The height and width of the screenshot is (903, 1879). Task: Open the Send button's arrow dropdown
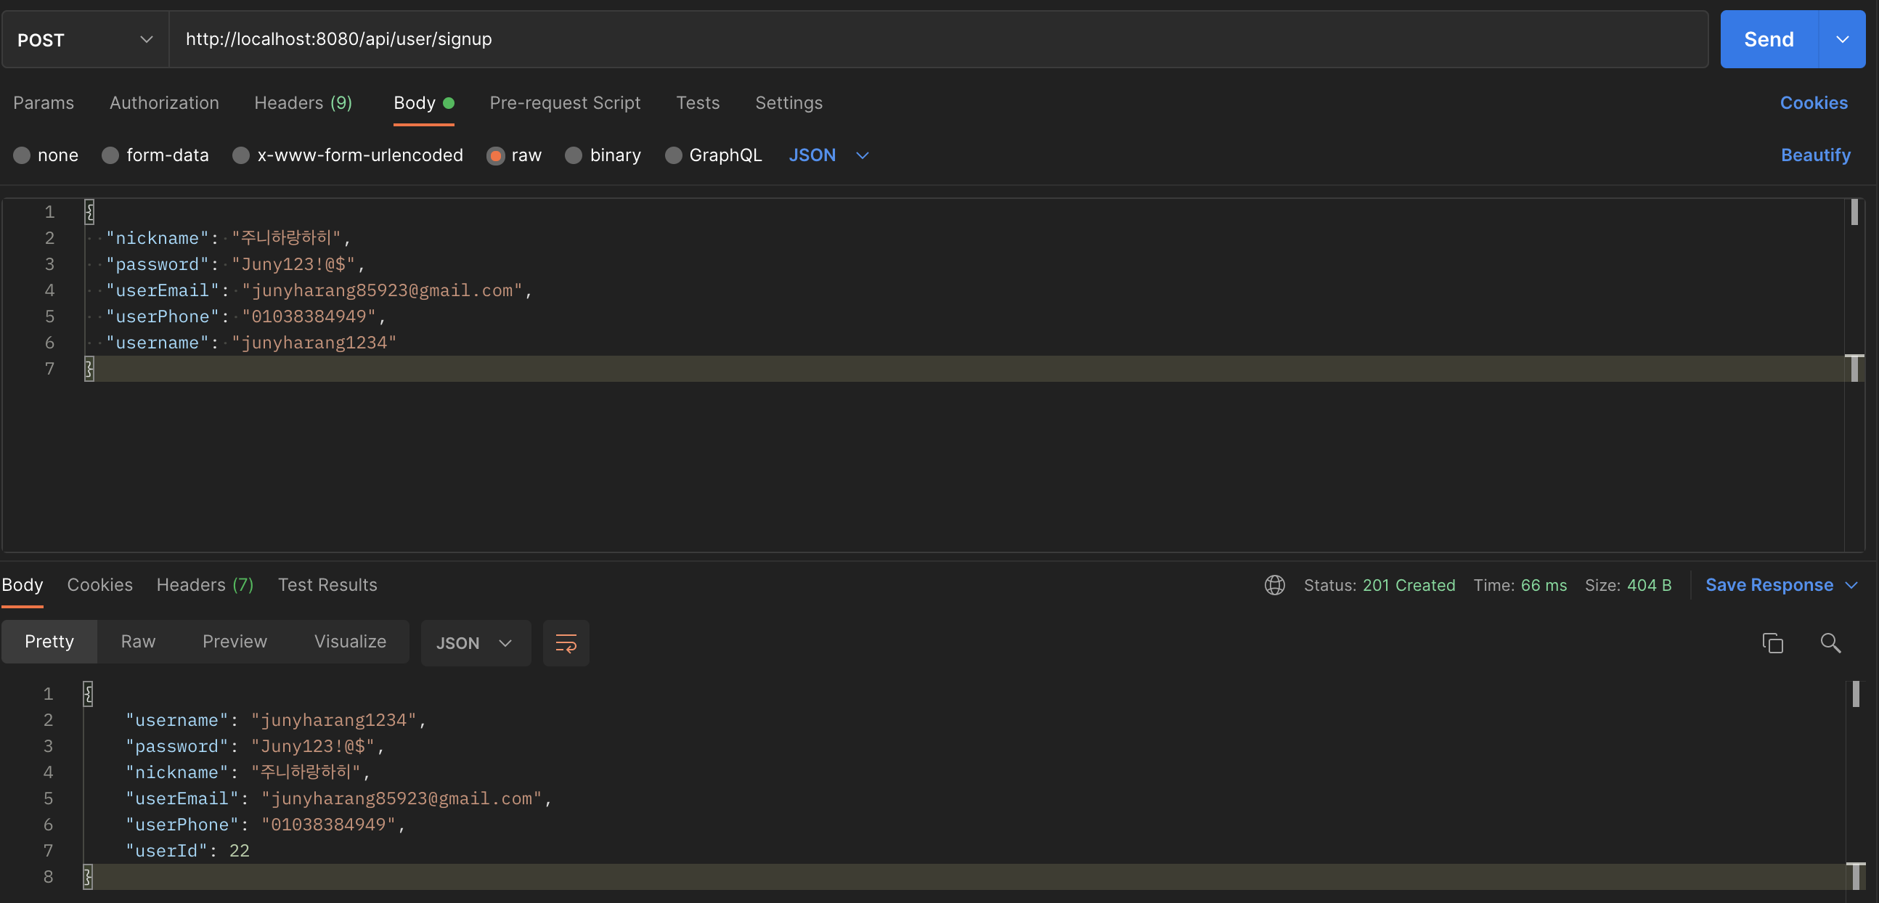(x=1842, y=39)
